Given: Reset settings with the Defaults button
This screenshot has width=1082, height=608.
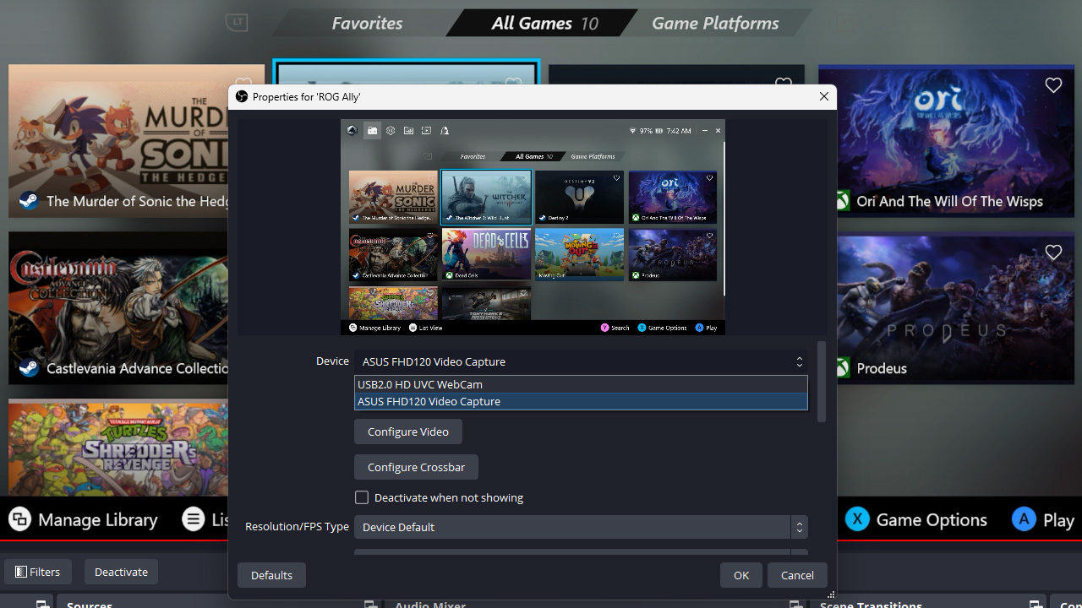Looking at the screenshot, I should click(271, 575).
